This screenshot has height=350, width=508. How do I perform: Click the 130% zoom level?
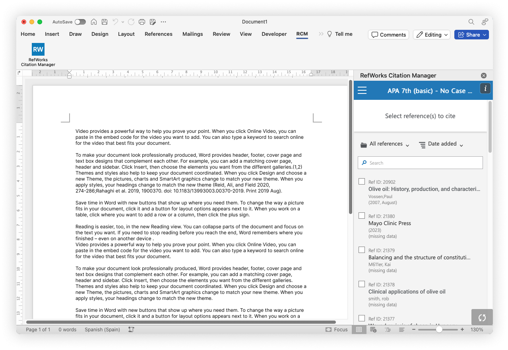[x=477, y=330]
